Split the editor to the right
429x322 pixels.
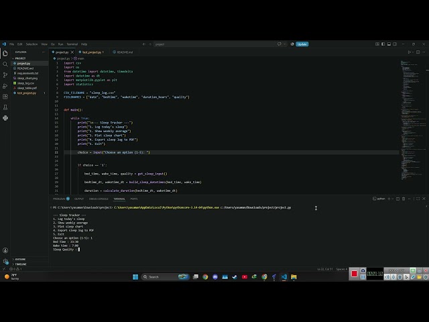[418, 52]
